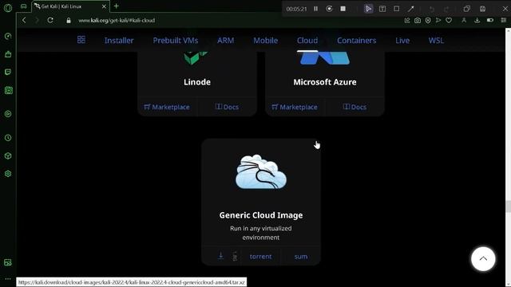
Task: Bookmark page with heart icon
Action: (x=449, y=20)
